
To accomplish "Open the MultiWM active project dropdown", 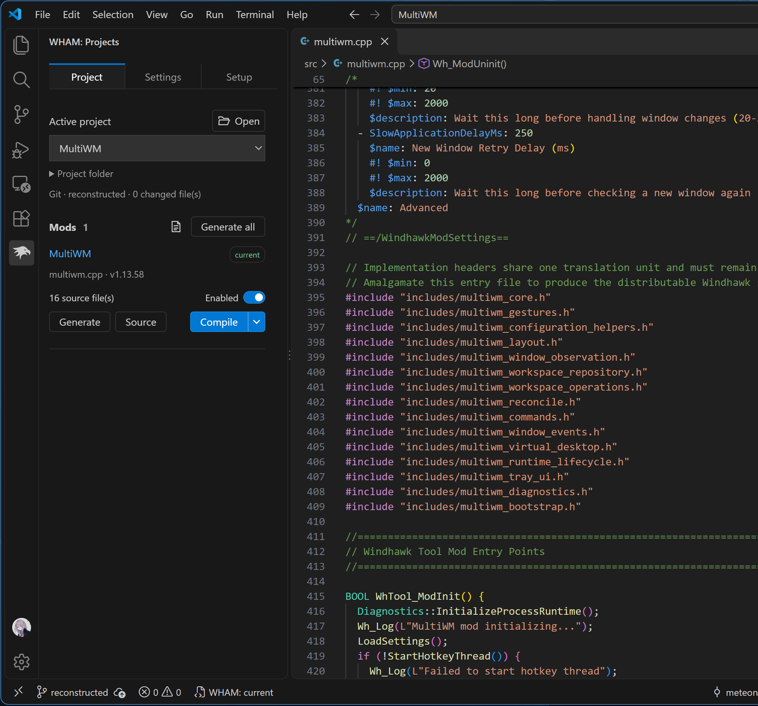I will click(x=157, y=148).
